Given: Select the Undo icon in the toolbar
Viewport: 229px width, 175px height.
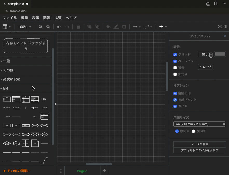Looking at the screenshot, I should pyautogui.click(x=59, y=26).
